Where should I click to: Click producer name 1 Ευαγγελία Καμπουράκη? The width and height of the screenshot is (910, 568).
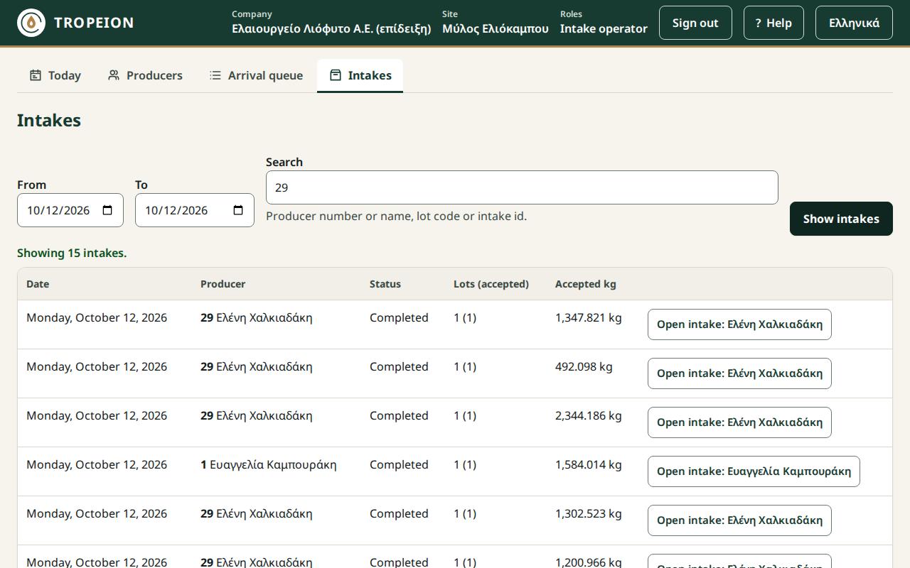click(x=269, y=464)
